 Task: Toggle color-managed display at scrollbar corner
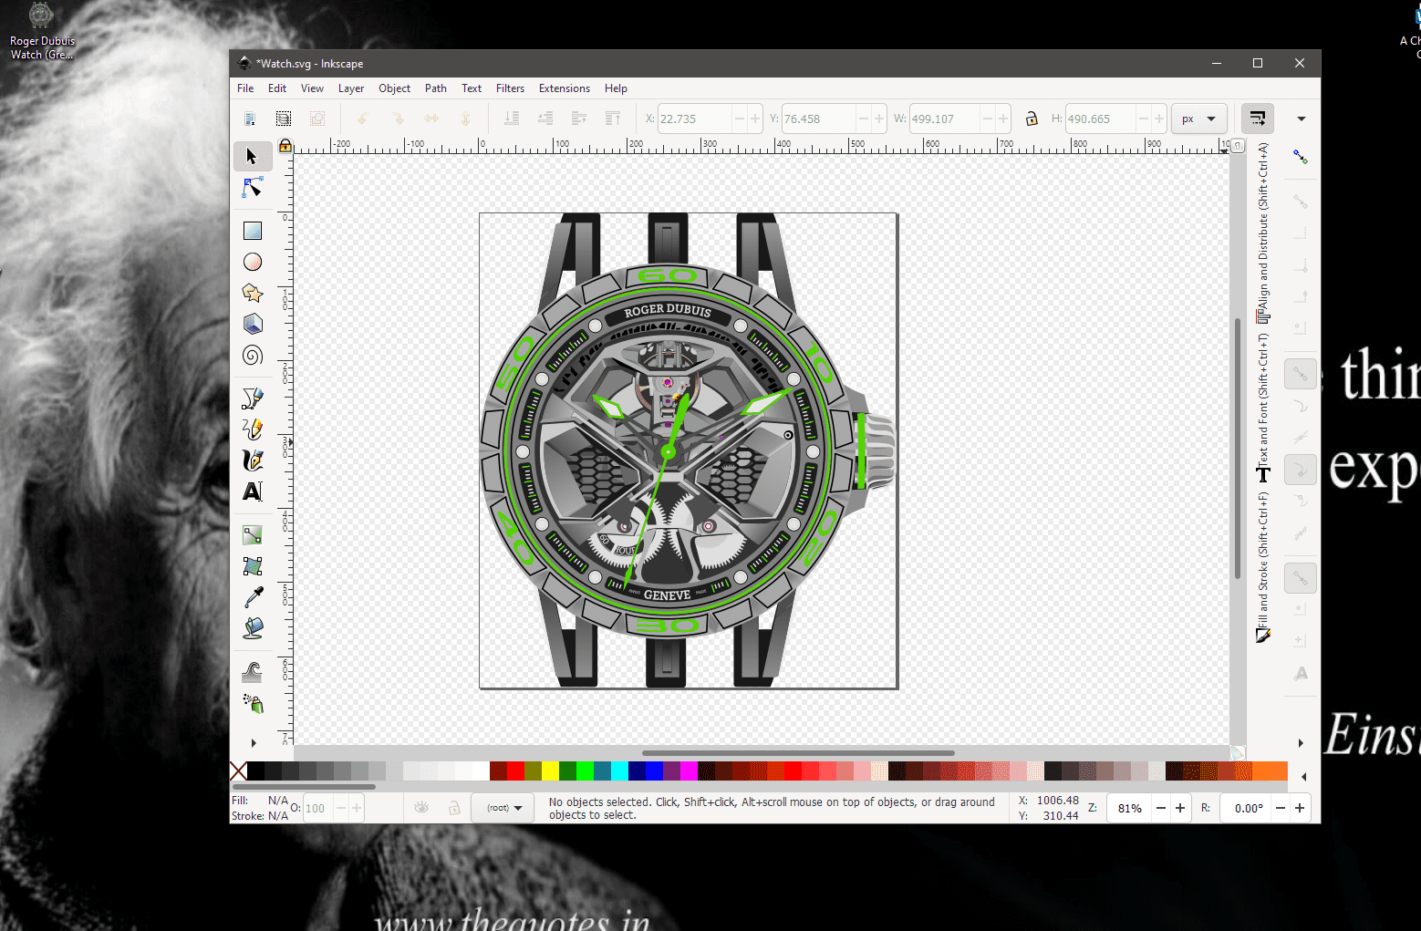point(1238,753)
